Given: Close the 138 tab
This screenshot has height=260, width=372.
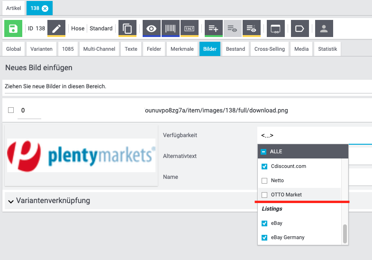Looking at the screenshot, I should tap(45, 9).
